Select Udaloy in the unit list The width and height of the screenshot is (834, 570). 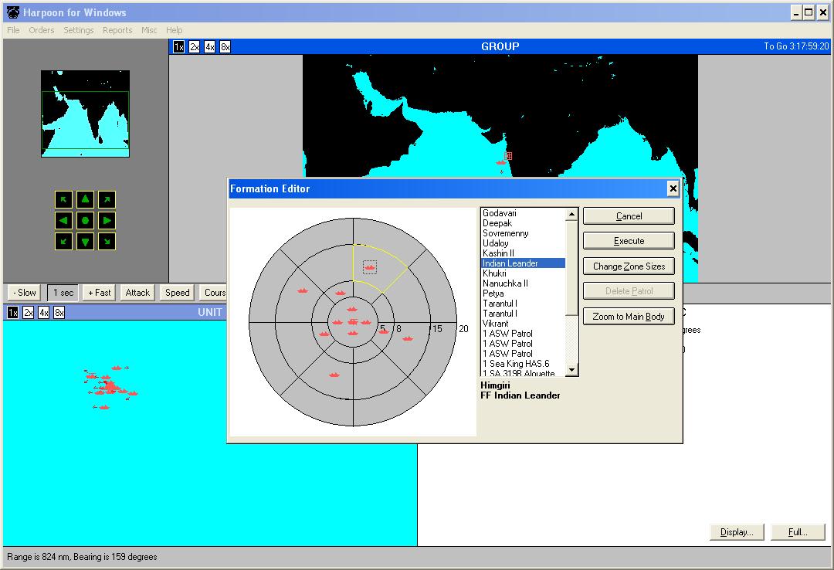(x=523, y=243)
